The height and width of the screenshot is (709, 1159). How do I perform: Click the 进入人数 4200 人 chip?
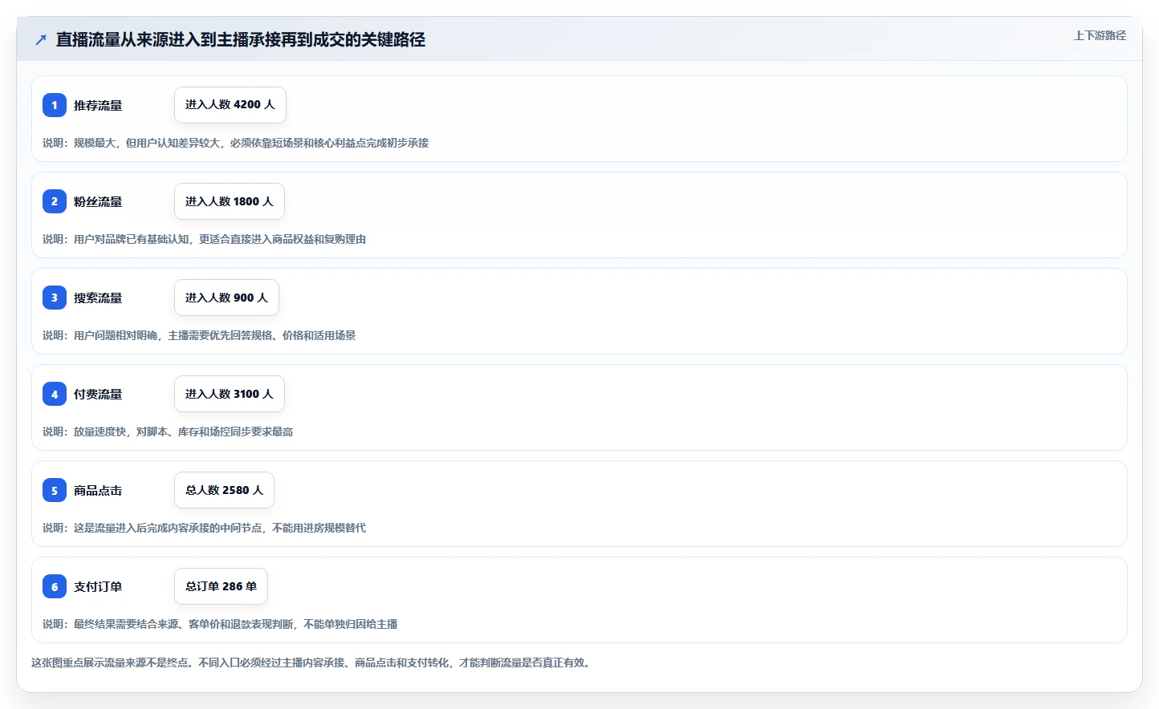pyautogui.click(x=230, y=105)
